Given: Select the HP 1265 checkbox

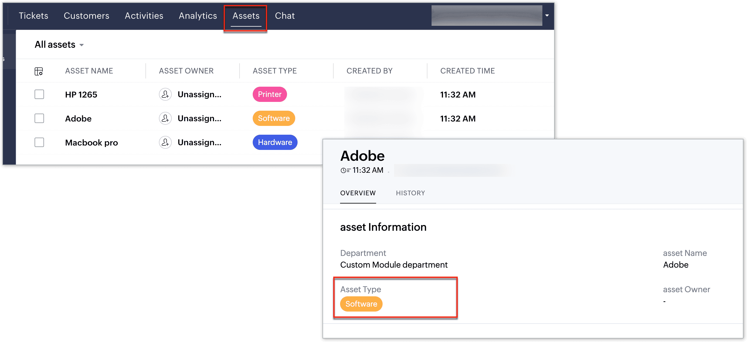Looking at the screenshot, I should [x=39, y=94].
